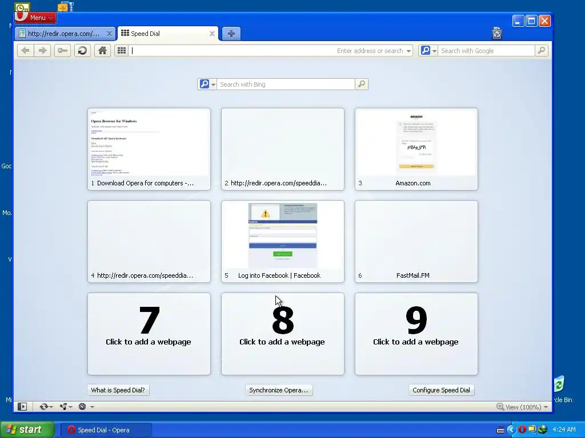Click the monitor tray icon beside the Opera icon
The image size is (585, 438).
[x=532, y=430]
